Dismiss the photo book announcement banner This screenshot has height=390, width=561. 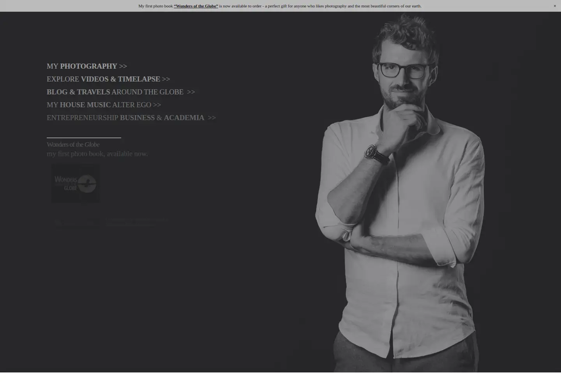click(555, 6)
